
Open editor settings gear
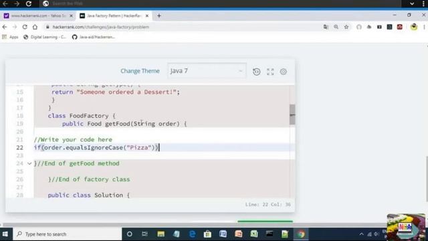[284, 72]
